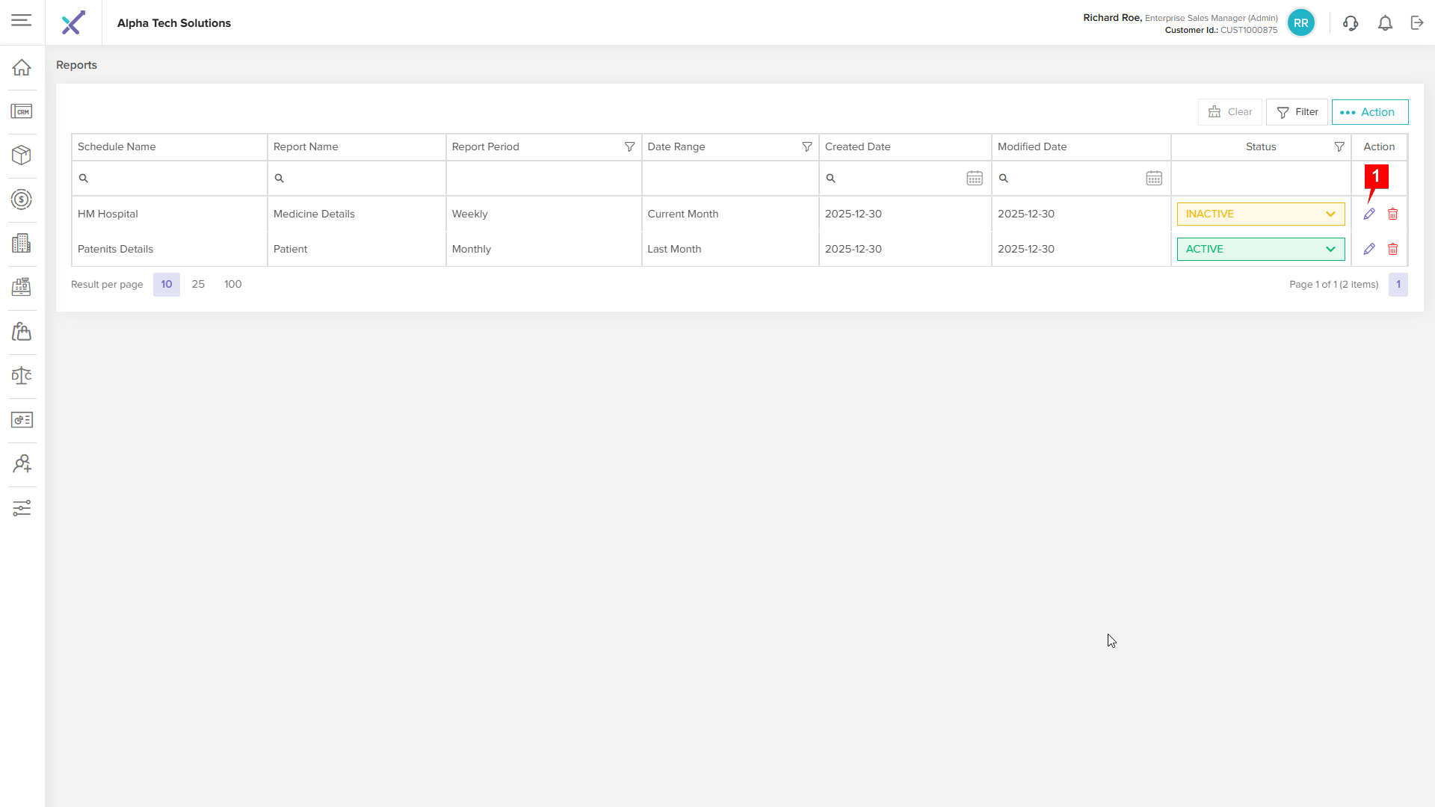Image resolution: width=1435 pixels, height=807 pixels.
Task: Go to Home in sidebar
Action: (x=22, y=67)
